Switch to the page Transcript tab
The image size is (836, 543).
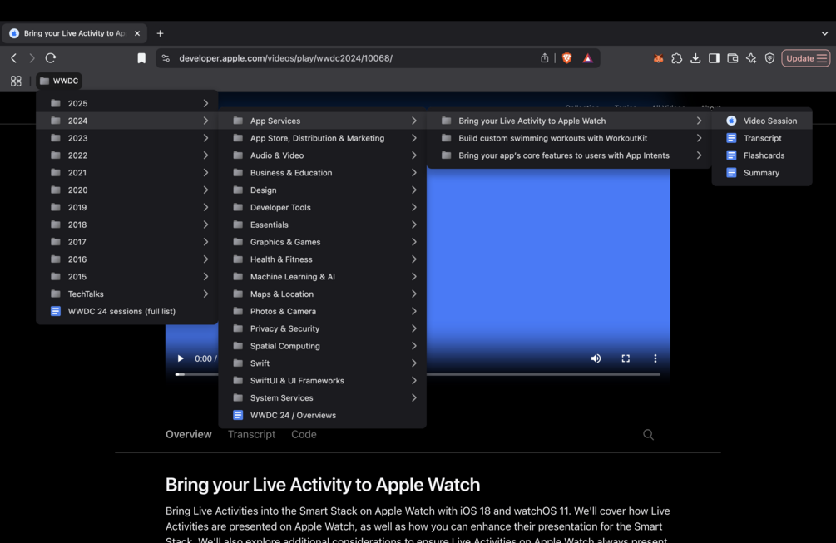252,434
